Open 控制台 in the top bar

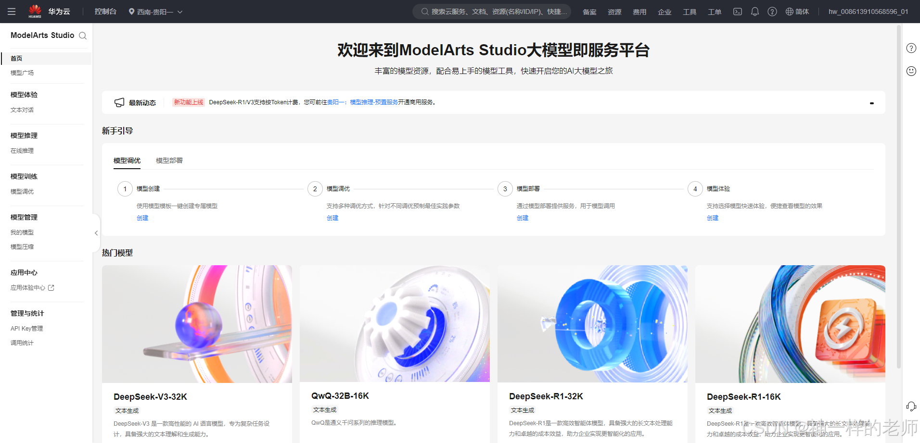[105, 12]
